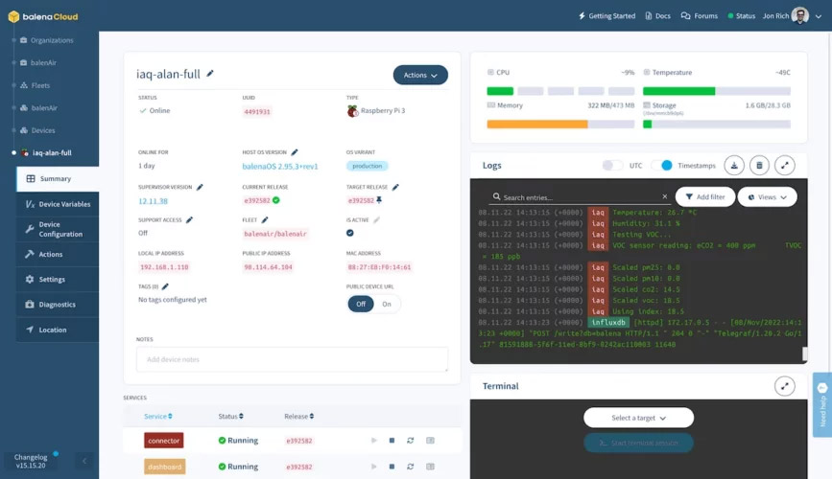
Task: Edit supervisor version pencil icon
Action: coord(200,187)
